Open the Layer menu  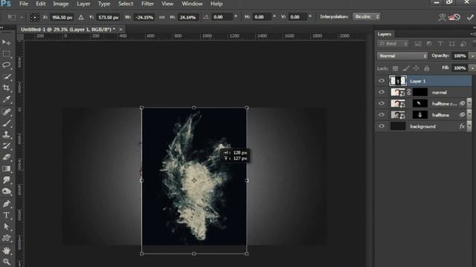(x=83, y=4)
